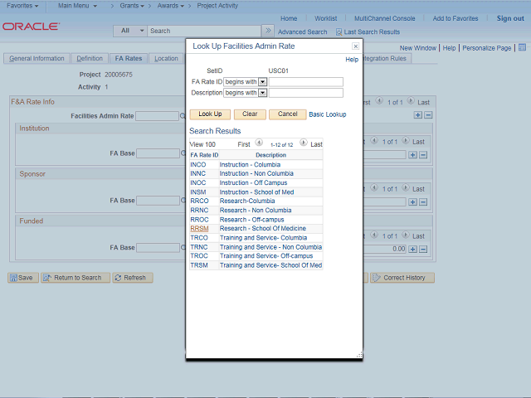Sort by FA Rate ID column header
The height and width of the screenshot is (398, 531).
[204, 155]
